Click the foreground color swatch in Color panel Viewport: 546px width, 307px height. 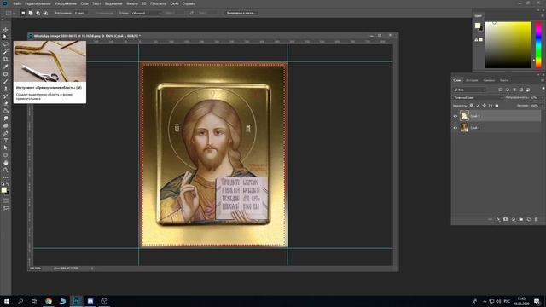click(478, 26)
